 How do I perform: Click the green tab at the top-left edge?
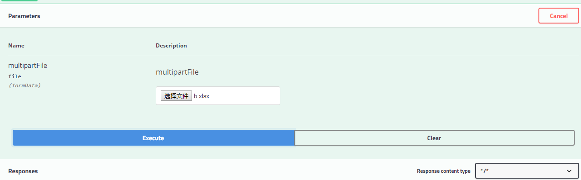click(x=19, y=1)
